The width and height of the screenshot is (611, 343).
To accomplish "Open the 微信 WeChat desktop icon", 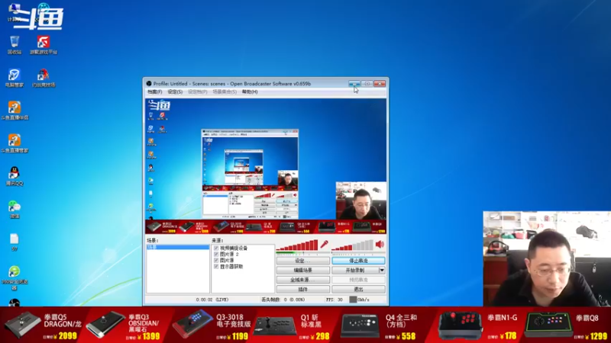I will (15, 209).
